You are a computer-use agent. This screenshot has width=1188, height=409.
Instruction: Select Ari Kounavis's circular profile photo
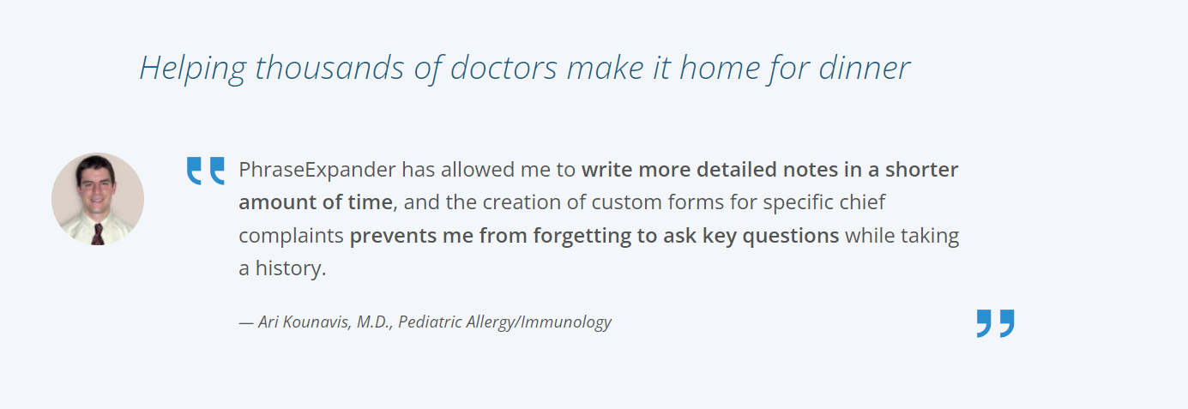98,200
